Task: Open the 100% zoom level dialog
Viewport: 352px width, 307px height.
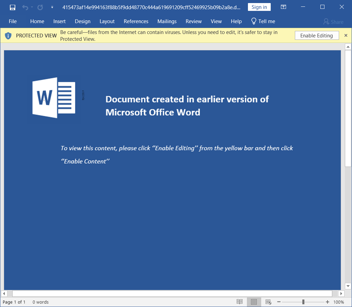Action: point(338,302)
